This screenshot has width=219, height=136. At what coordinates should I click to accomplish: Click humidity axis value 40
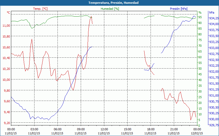pos(200,80)
